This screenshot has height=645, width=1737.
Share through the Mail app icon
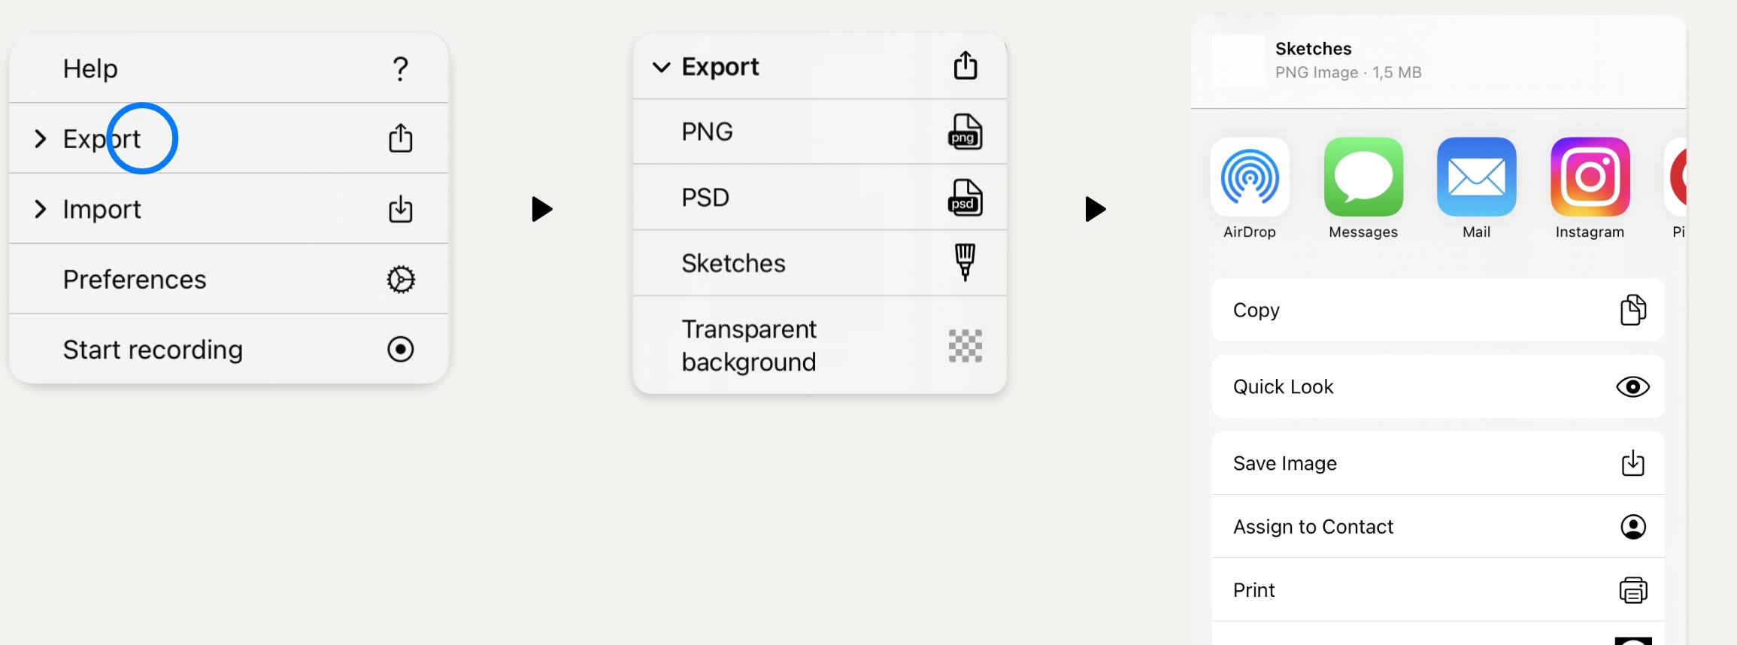[x=1476, y=177]
